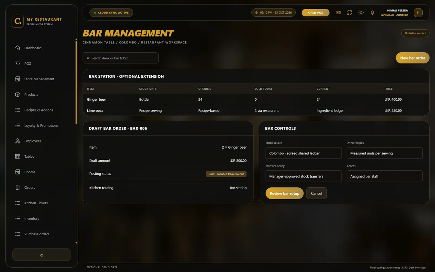
Task: Click the date and time pill
Action: click(273, 13)
